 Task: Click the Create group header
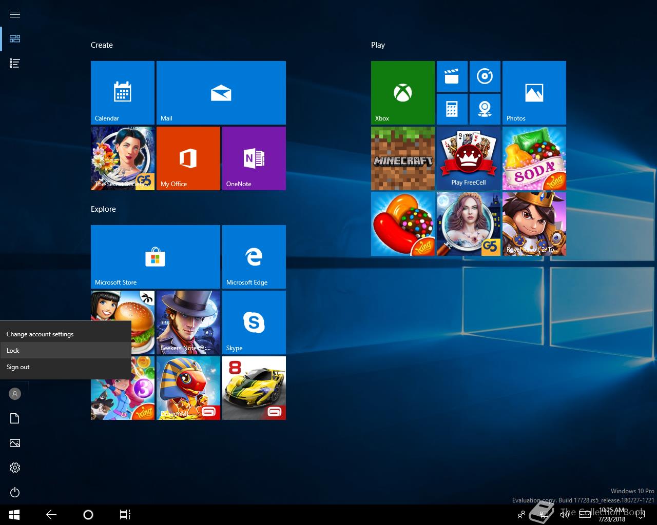102,45
